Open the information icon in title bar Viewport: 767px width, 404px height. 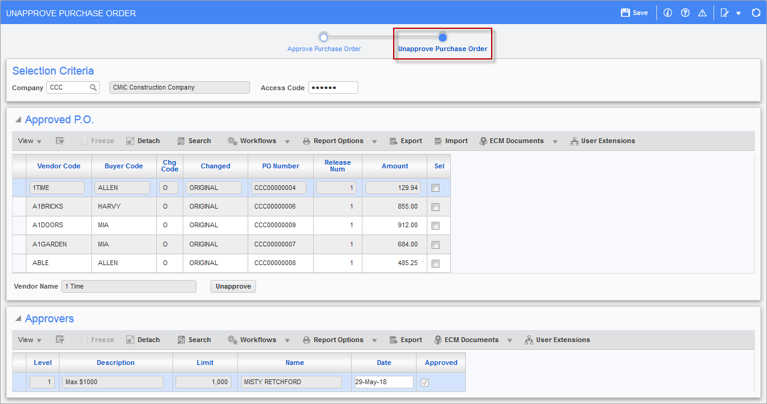coord(668,13)
